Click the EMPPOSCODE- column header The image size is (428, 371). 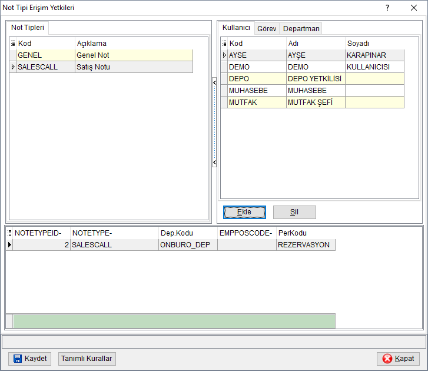point(247,233)
